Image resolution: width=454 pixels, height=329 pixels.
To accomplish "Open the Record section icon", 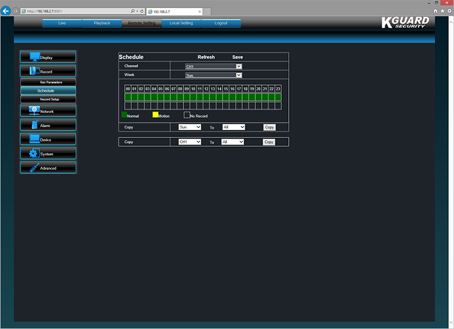I will click(x=34, y=71).
